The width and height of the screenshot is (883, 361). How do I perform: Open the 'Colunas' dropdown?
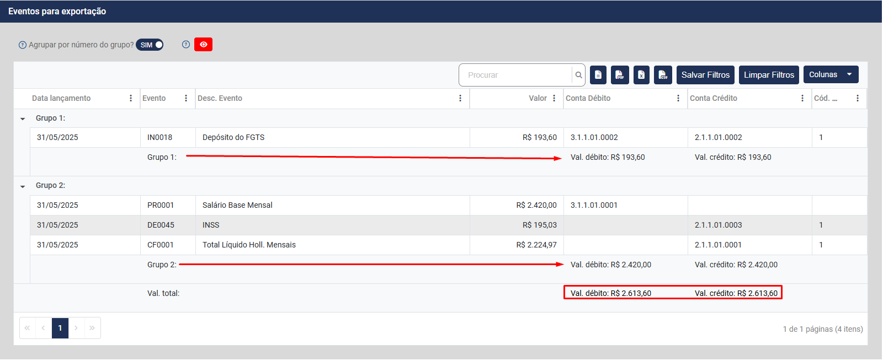(x=831, y=75)
